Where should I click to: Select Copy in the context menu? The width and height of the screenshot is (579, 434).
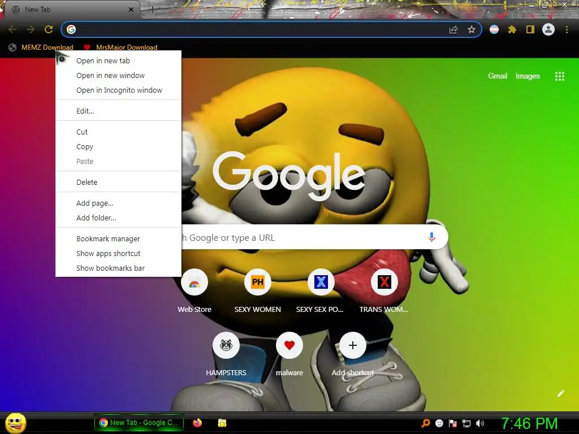pos(119,146)
